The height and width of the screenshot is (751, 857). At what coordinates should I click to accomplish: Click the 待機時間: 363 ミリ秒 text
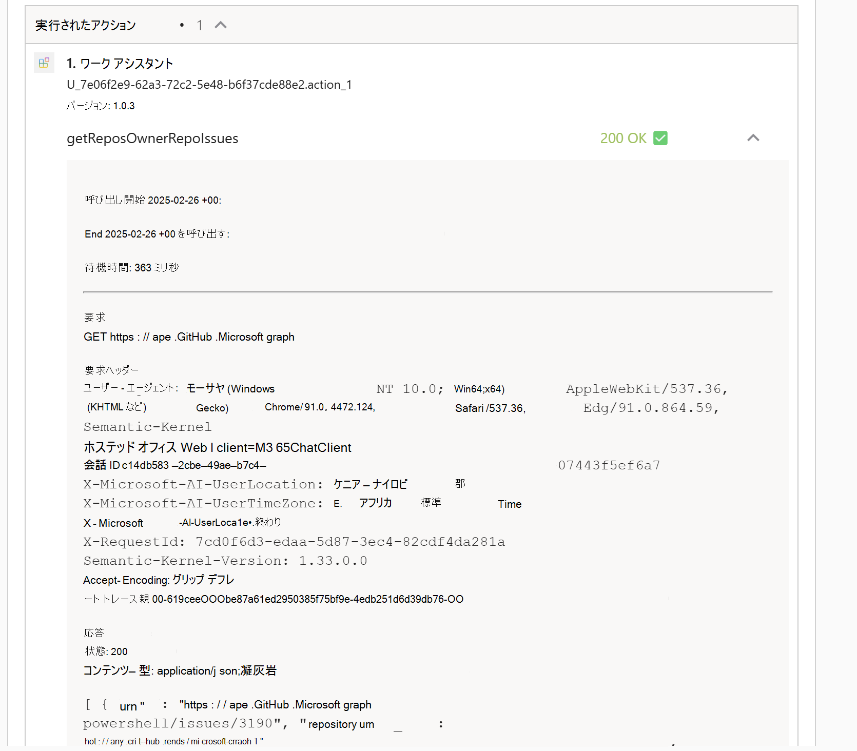[132, 267]
